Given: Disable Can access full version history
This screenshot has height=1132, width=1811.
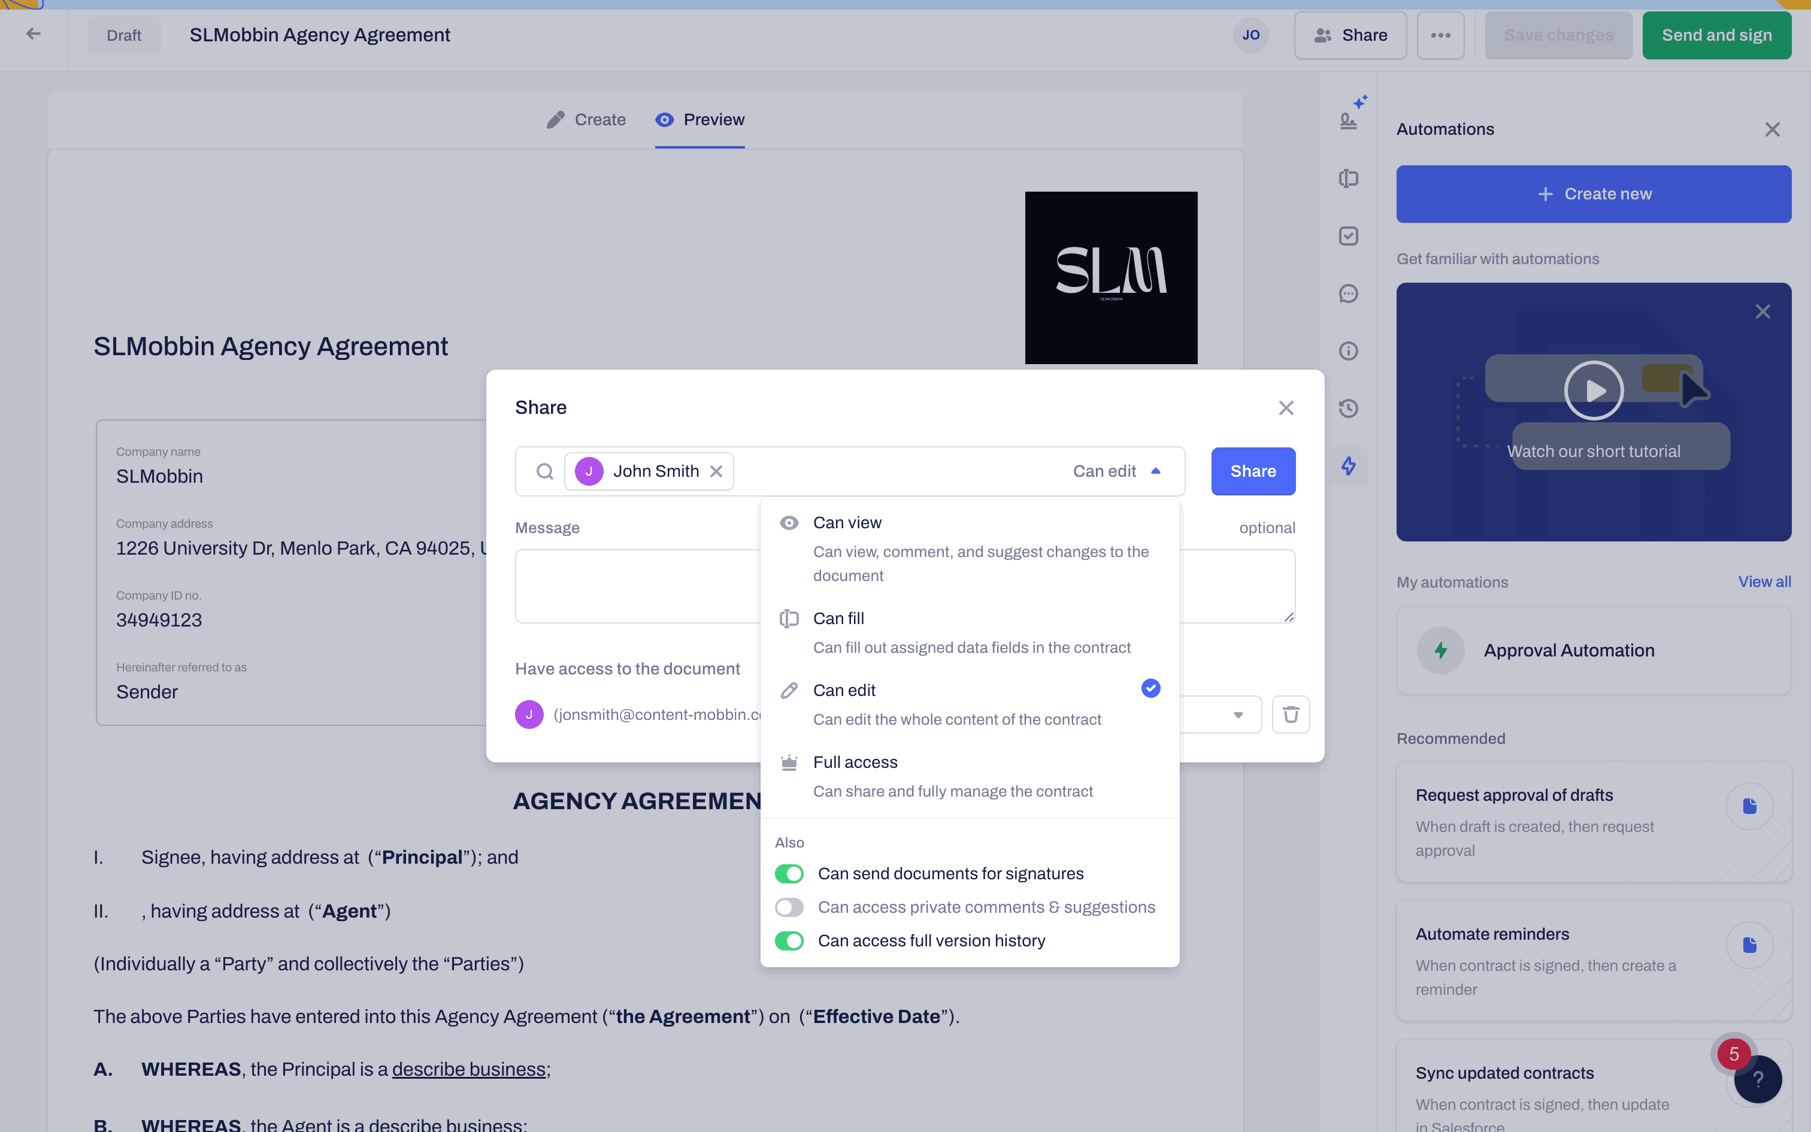Looking at the screenshot, I should pyautogui.click(x=789, y=940).
